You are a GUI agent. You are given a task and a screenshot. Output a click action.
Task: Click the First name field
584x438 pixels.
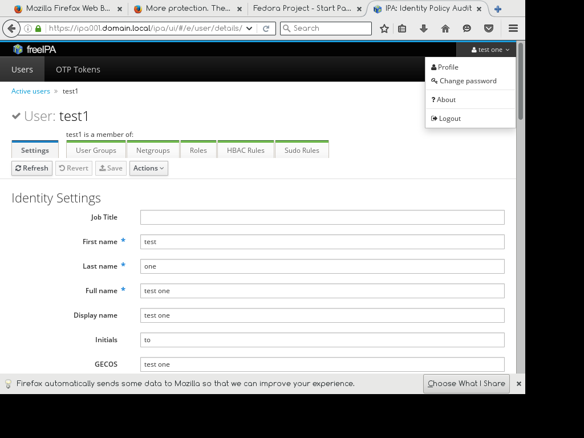[323, 242]
